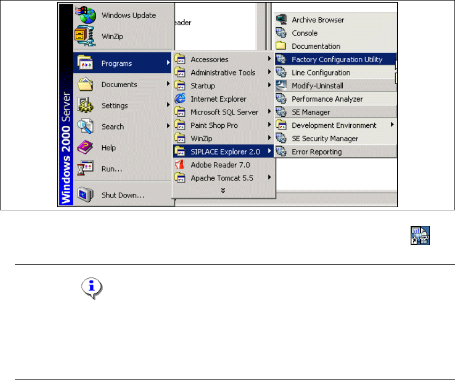The height and width of the screenshot is (380, 455).
Task: Click the SE Manager icon
Action: coord(281,112)
